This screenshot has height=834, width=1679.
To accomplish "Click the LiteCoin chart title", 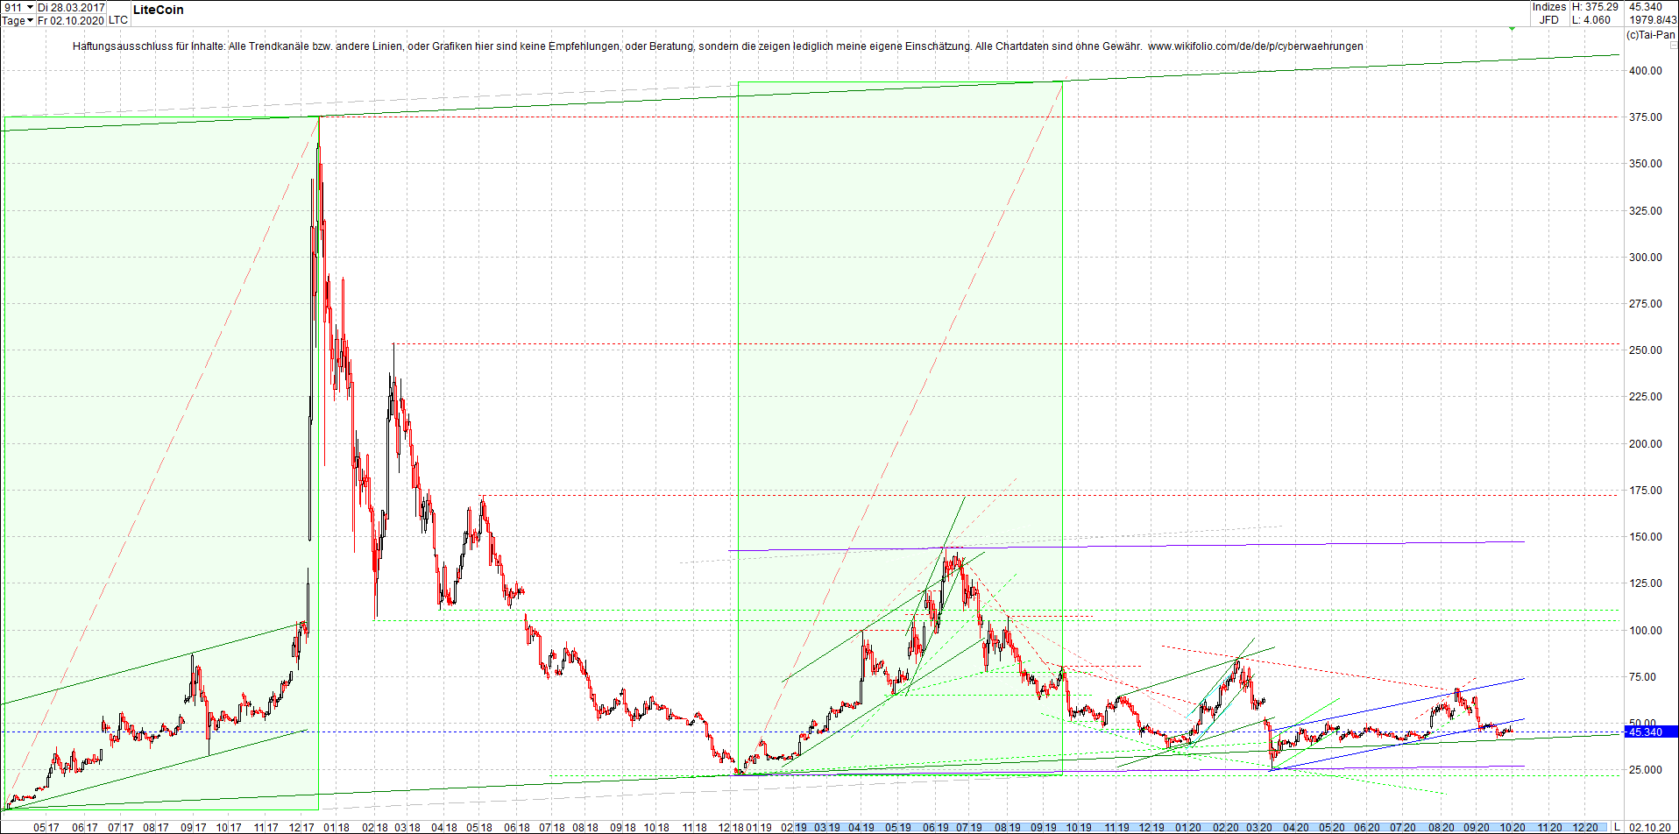I will [158, 10].
